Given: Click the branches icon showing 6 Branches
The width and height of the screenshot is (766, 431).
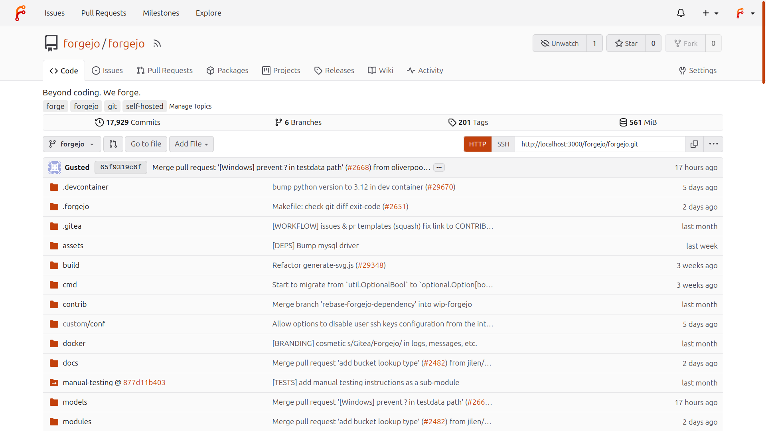Looking at the screenshot, I should (278, 122).
